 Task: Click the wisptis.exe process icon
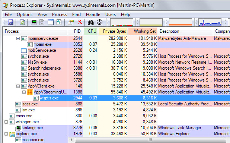pyautogui.click(x=36, y=98)
